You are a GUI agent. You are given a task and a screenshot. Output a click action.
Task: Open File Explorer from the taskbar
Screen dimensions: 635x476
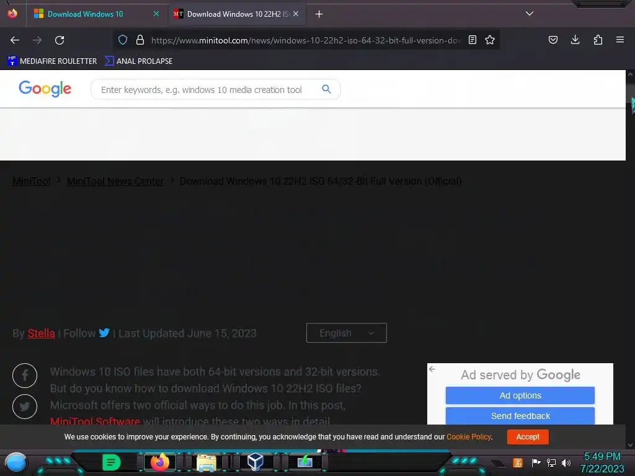click(x=206, y=462)
